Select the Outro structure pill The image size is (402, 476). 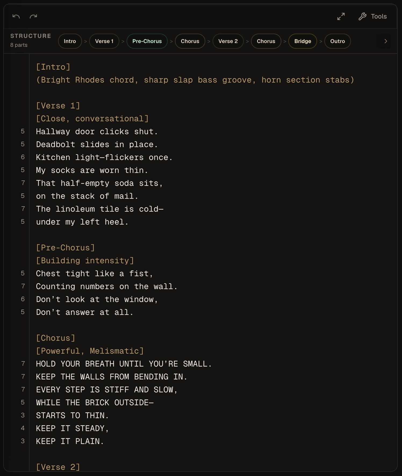click(338, 41)
